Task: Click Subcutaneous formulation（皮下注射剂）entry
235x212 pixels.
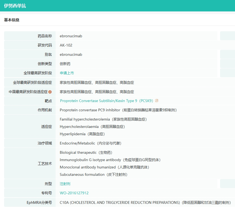Action: [93, 175]
